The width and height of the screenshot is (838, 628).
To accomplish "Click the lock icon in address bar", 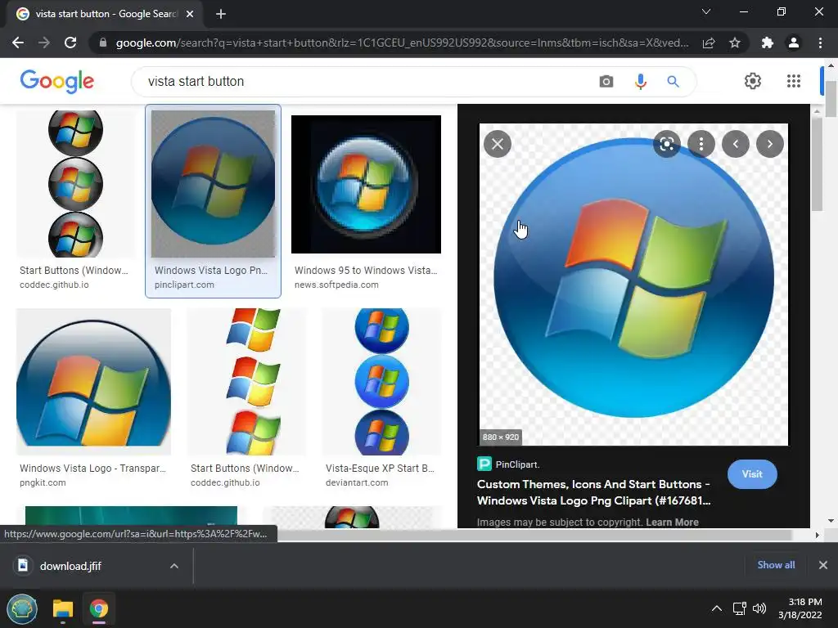I will [103, 43].
